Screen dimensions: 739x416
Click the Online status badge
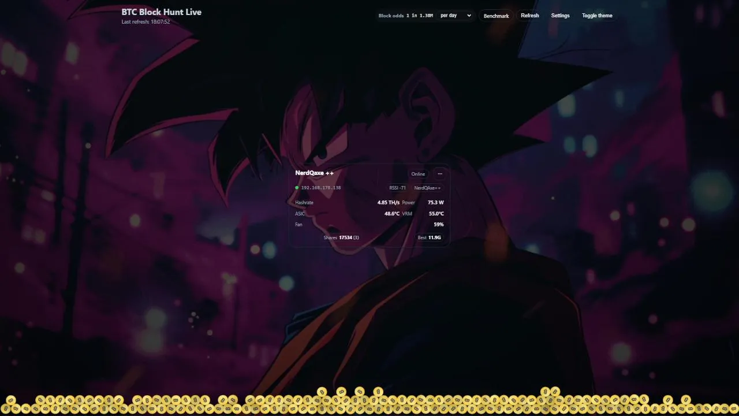[x=418, y=174]
